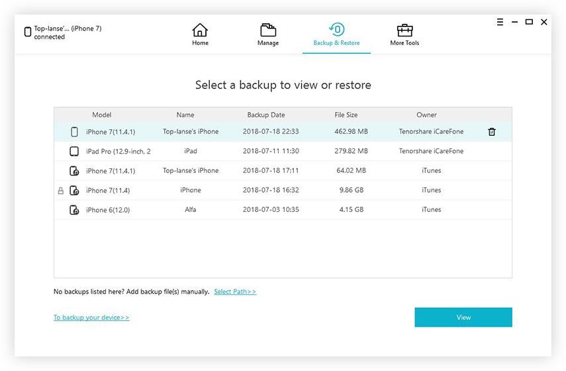
Task: Click the iPad Pro device icon
Action: (74, 151)
